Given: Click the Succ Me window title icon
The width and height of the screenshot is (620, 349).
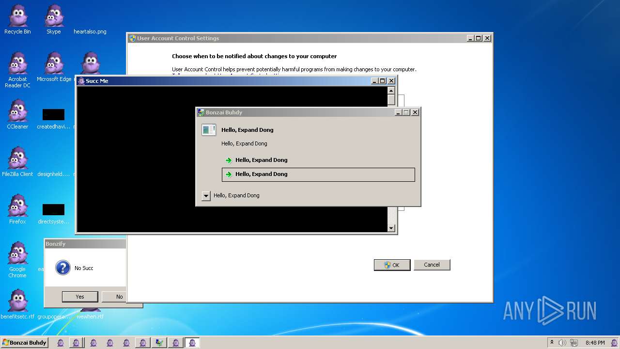Looking at the screenshot, I should click(x=81, y=81).
